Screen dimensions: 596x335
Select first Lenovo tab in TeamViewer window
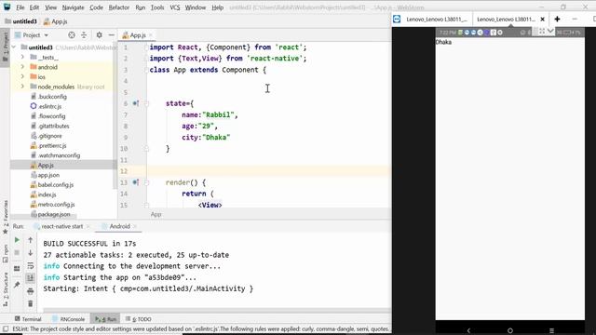point(437,19)
